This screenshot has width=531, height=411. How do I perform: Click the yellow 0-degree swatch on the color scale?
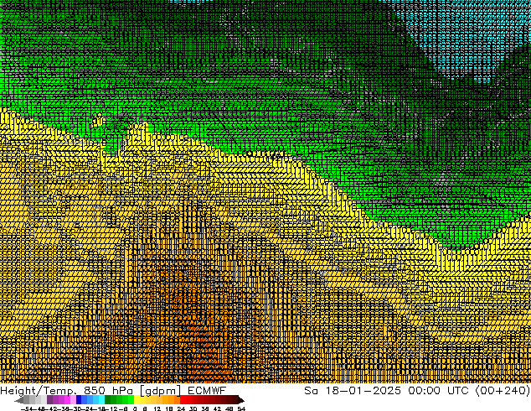click(137, 400)
